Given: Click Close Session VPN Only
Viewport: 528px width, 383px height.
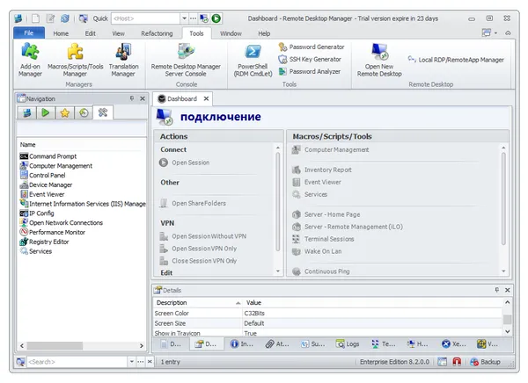Looking at the screenshot, I should pyautogui.click(x=198, y=261).
